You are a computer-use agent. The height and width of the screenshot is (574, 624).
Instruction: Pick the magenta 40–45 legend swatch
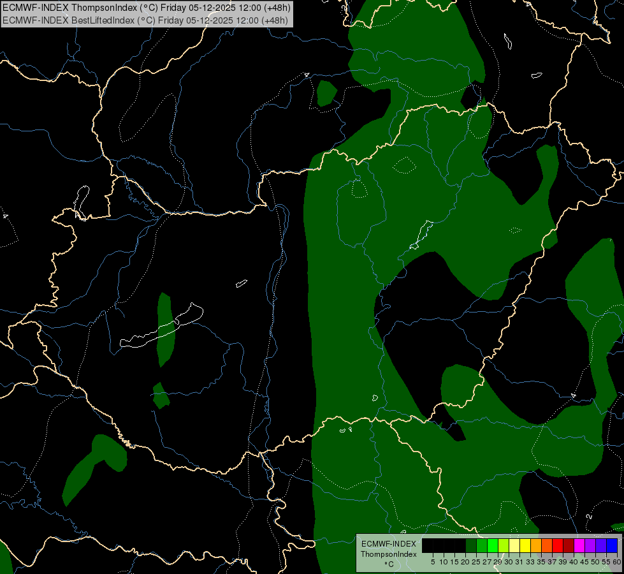(579, 545)
